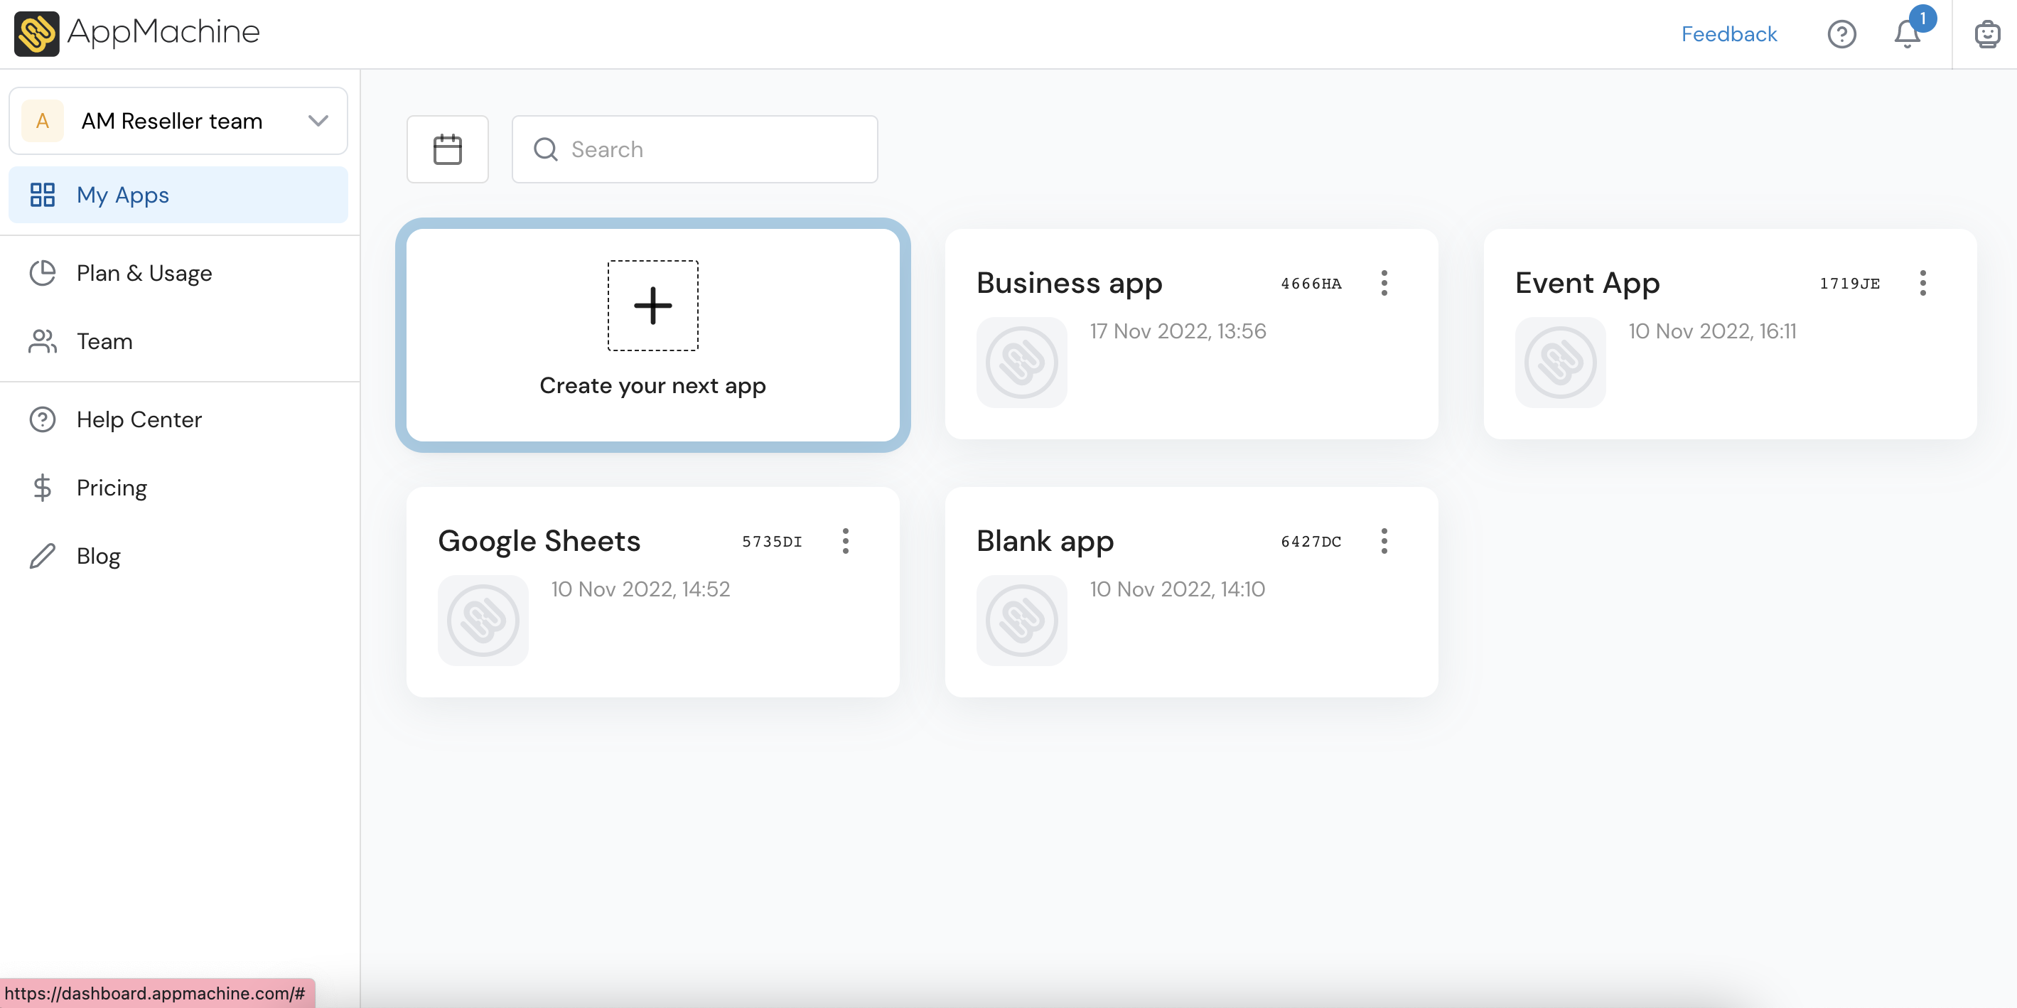Image resolution: width=2017 pixels, height=1008 pixels.
Task: Visit the Blog from sidebar
Action: (98, 555)
